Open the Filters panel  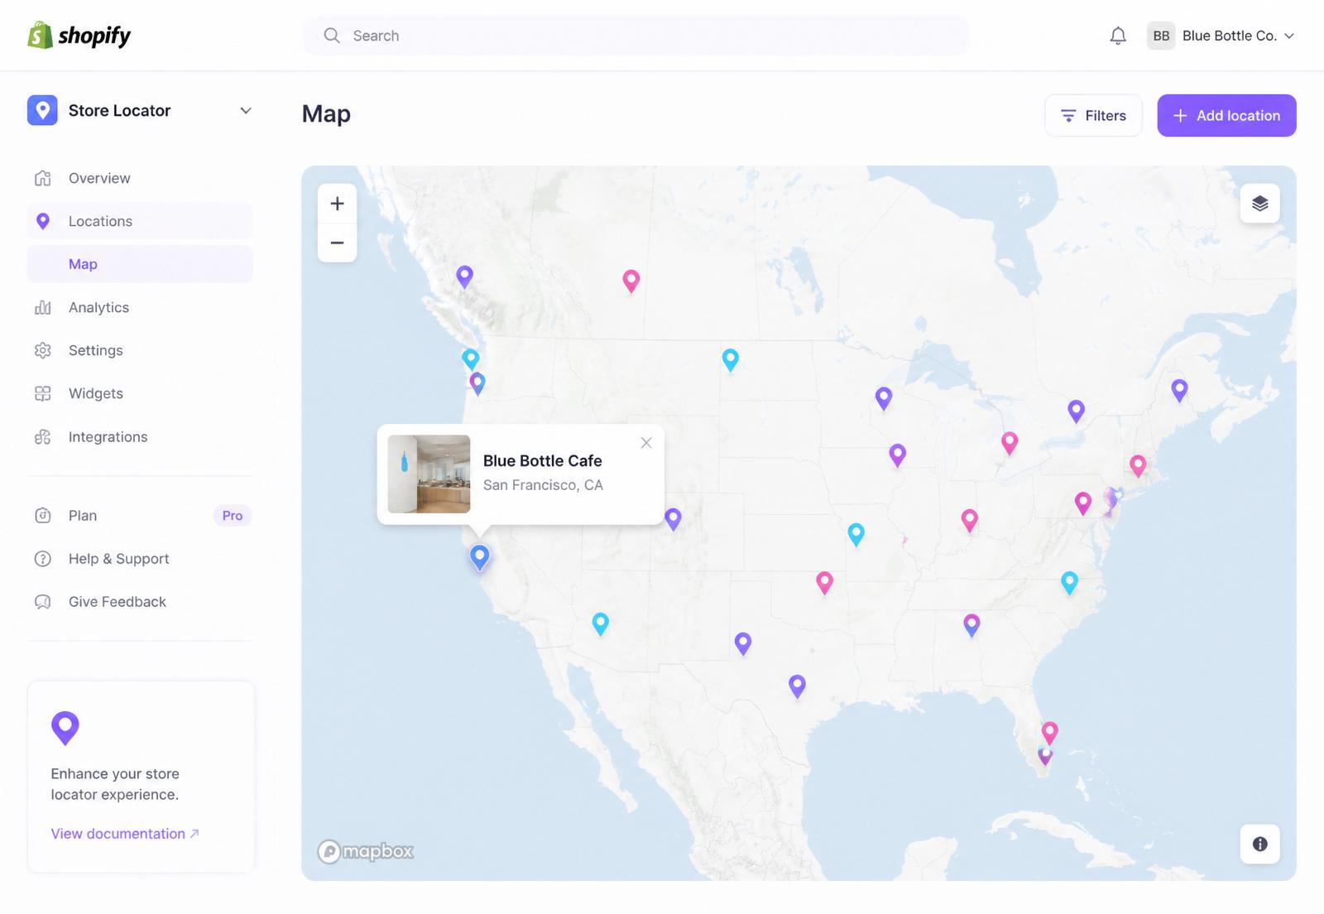(1093, 116)
